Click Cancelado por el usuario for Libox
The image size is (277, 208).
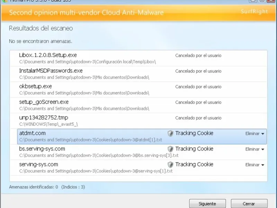point(198,55)
